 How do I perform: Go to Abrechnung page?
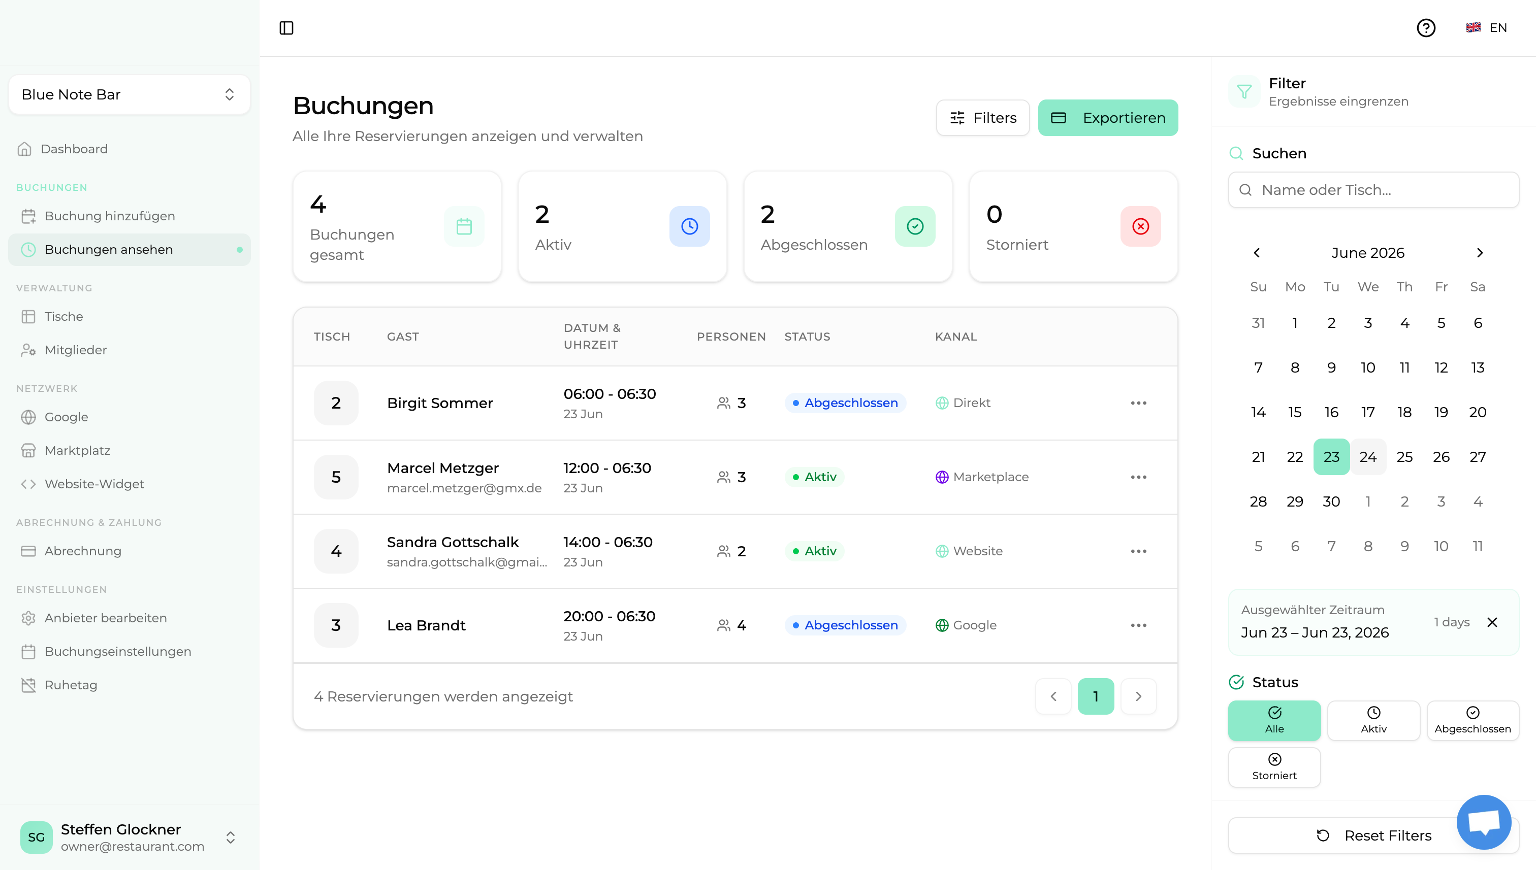[x=129, y=550]
